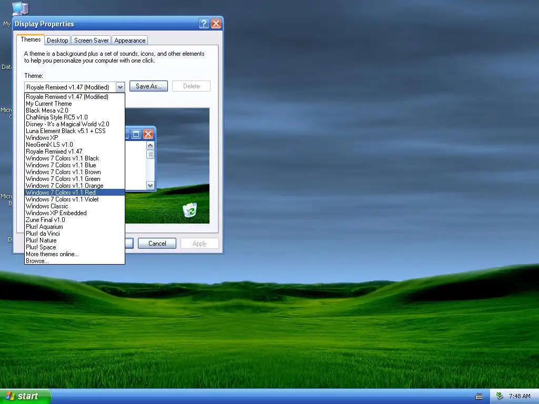Select the Plus! Space theme
Screen dimensions: 539x404
pos(75,247)
